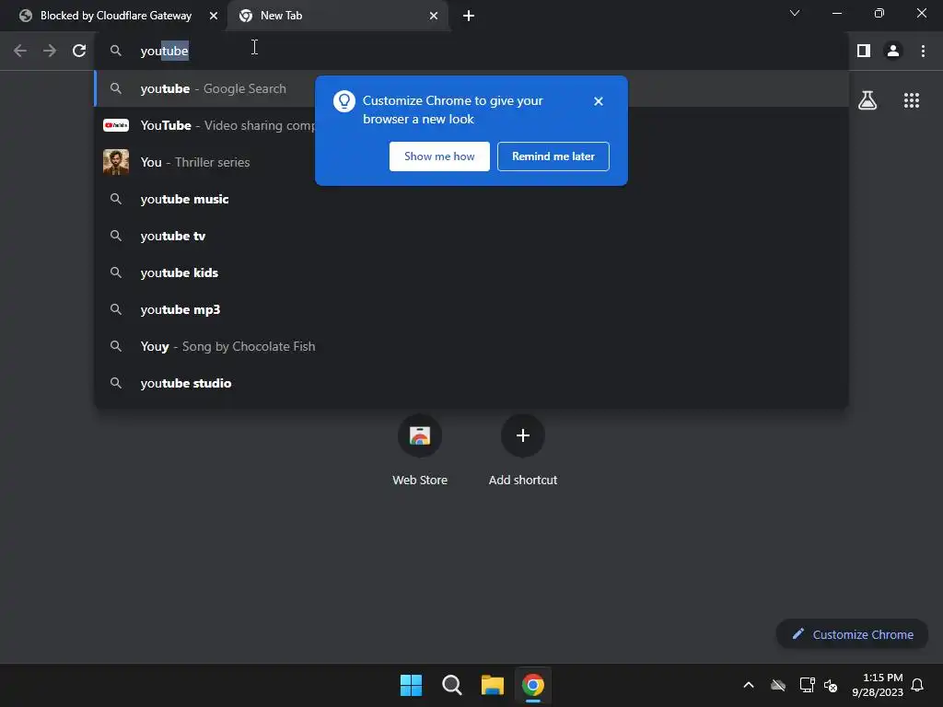Click the magnifier icon beside 'youtube tv'
The width and height of the screenshot is (943, 707).
tap(115, 236)
